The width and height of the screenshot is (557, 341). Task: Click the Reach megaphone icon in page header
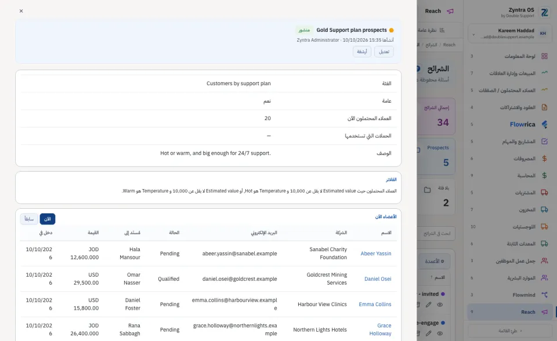tap(450, 11)
